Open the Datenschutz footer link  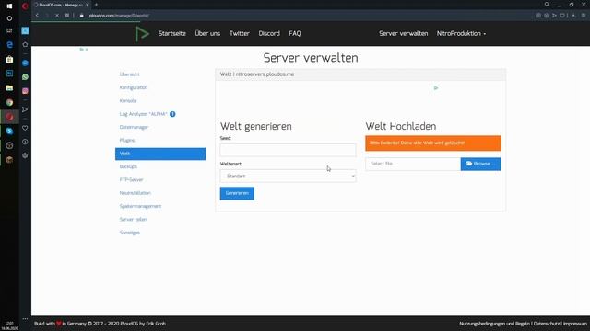pos(547,324)
